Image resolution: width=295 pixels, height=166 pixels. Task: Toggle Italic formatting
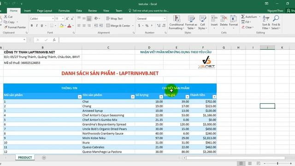(37, 25)
